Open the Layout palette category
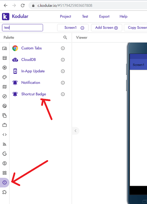 pyautogui.click(x=5, y=58)
